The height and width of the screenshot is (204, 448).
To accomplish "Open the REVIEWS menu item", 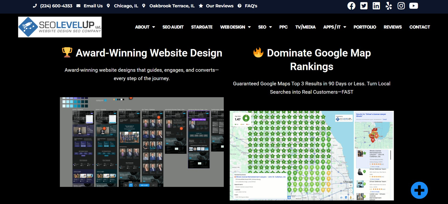I will [393, 27].
